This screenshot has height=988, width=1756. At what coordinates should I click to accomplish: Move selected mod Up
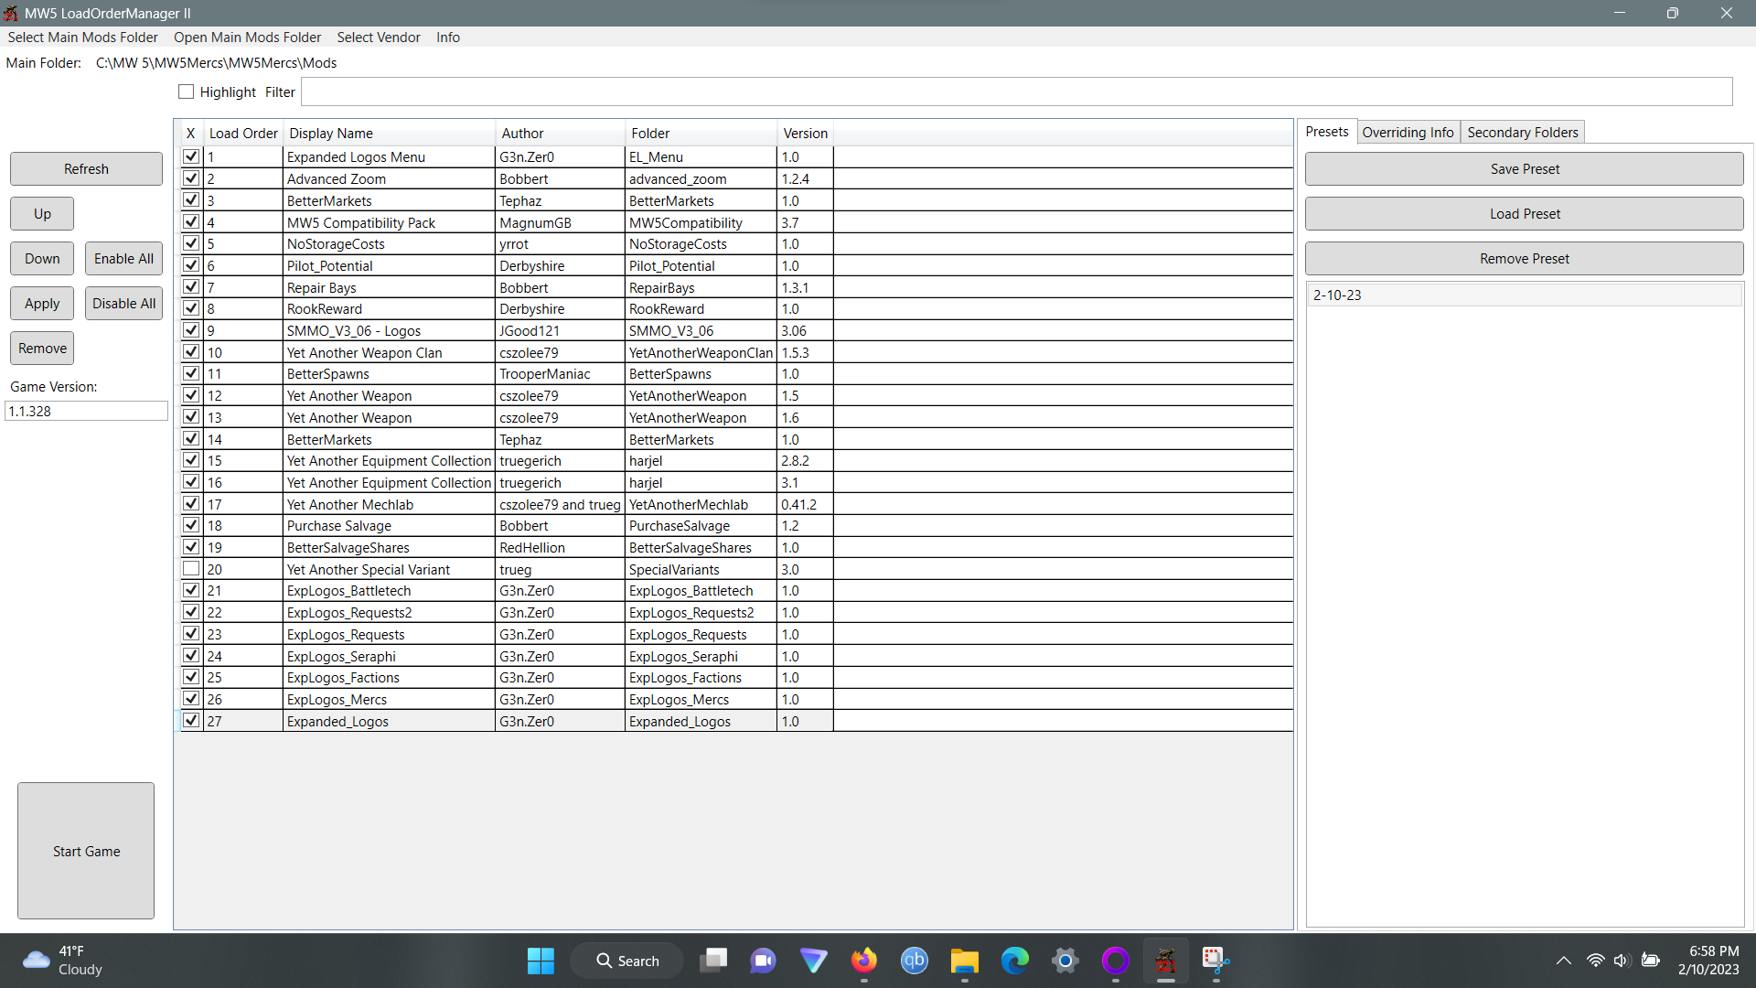(42, 214)
